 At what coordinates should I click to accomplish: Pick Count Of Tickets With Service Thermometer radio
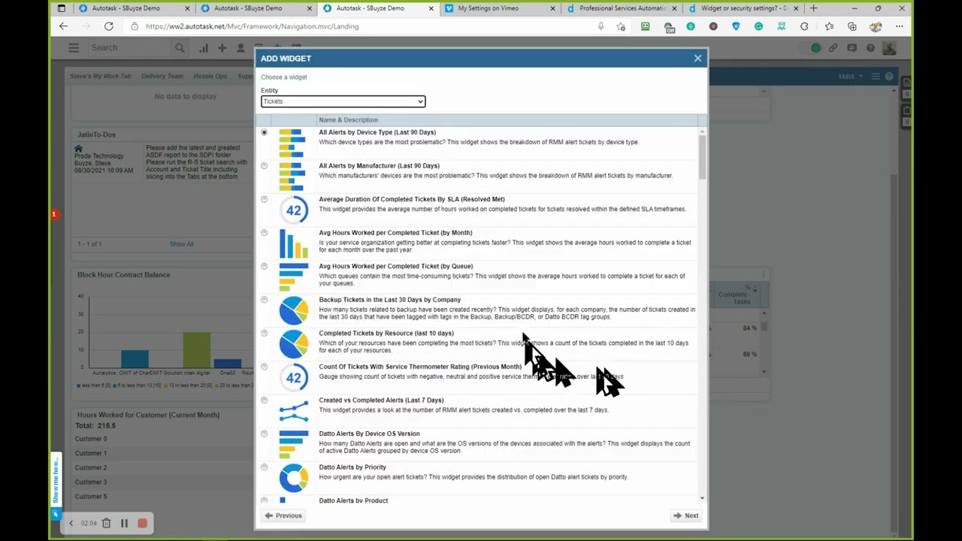click(264, 367)
